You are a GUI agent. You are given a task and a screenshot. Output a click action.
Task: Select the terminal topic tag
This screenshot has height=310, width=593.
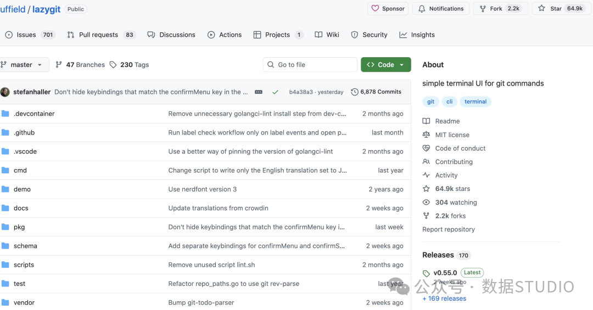point(475,102)
